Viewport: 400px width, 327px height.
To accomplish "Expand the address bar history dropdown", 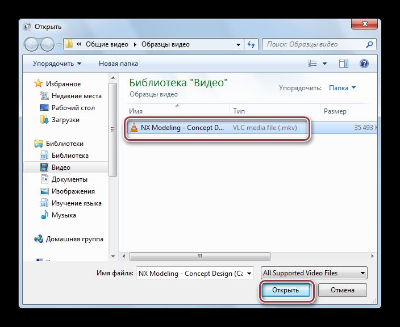I will click(238, 44).
